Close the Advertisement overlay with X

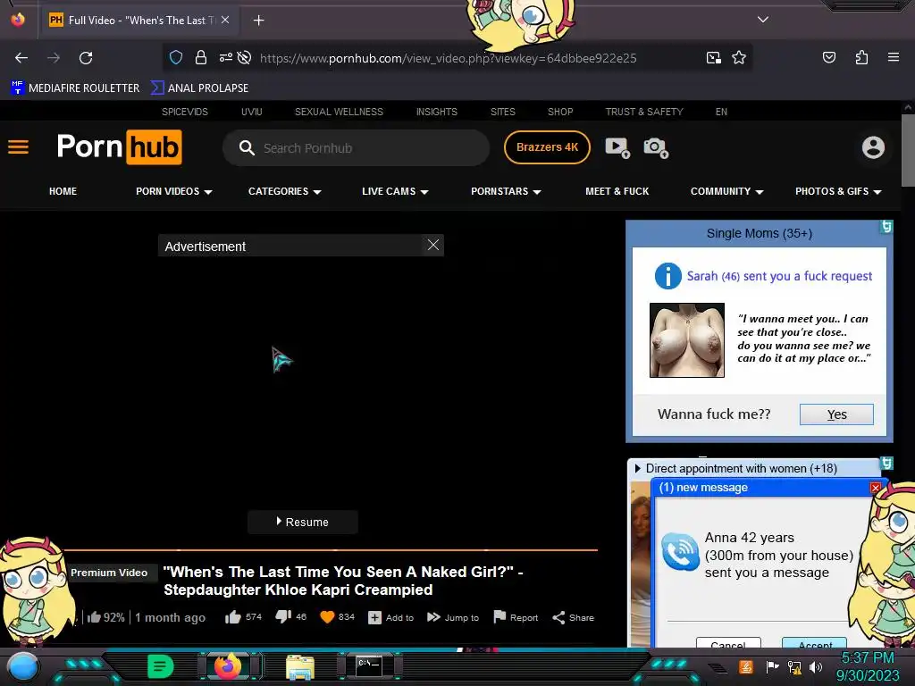[433, 245]
